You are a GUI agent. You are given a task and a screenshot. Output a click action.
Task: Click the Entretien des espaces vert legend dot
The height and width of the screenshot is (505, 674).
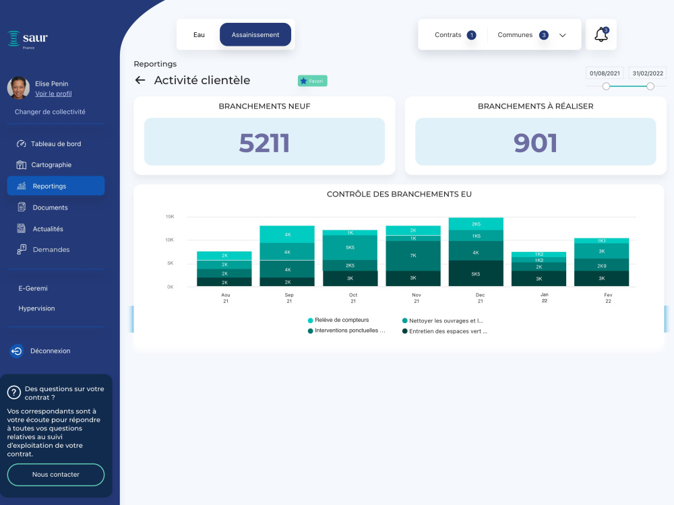coord(404,331)
